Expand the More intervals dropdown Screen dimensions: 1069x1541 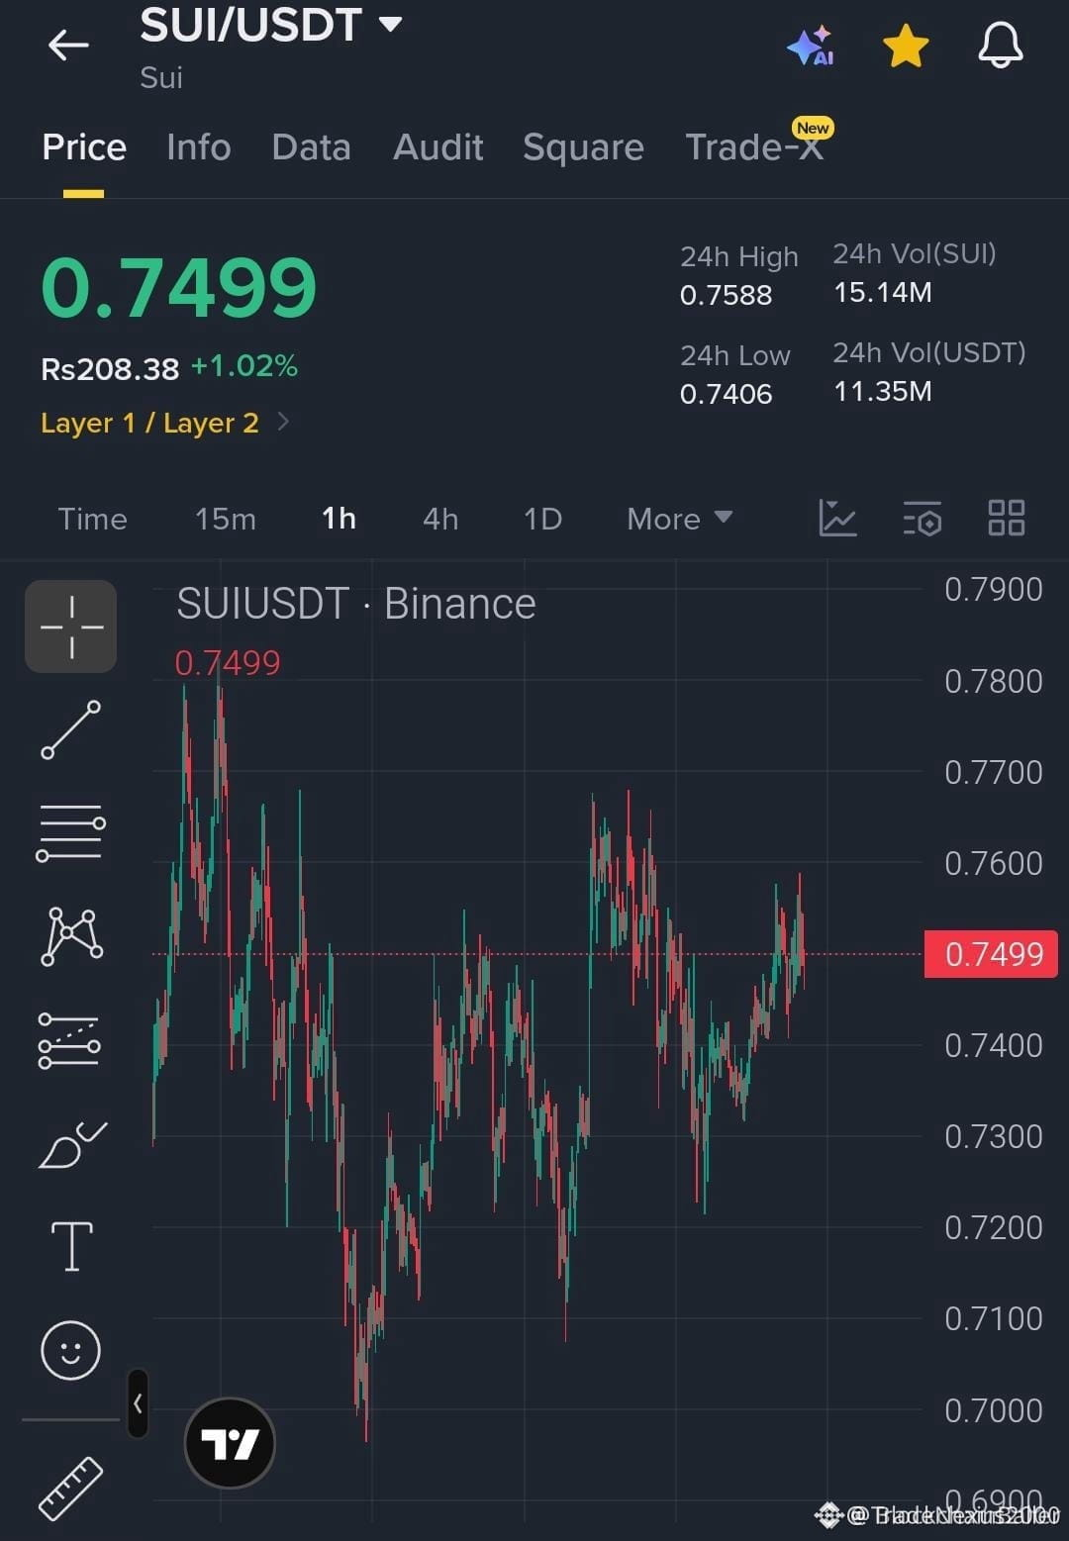[679, 519]
